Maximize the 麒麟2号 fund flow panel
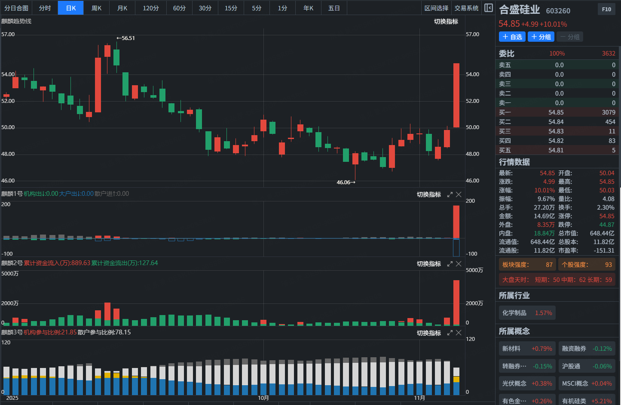The height and width of the screenshot is (405, 621). [x=450, y=264]
